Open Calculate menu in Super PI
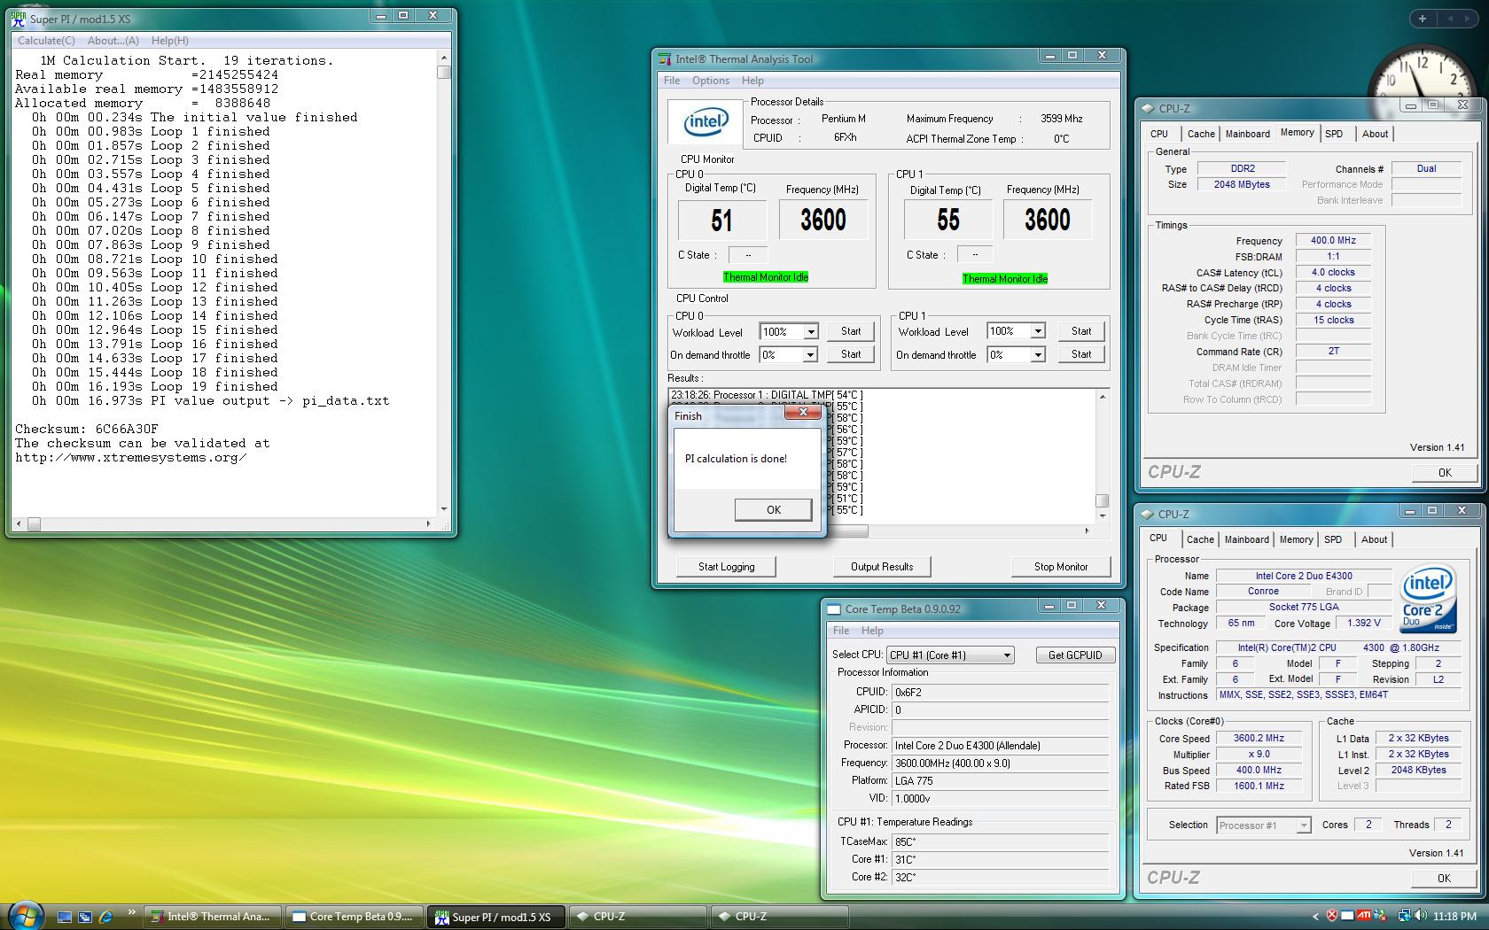This screenshot has height=930, width=1489. pos(46,41)
